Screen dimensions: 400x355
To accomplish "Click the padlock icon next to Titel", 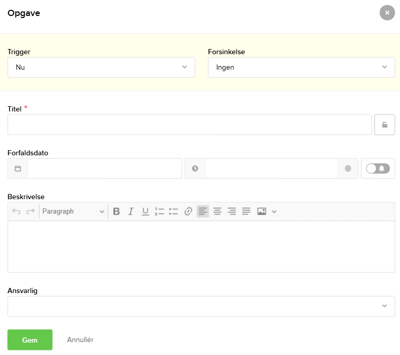I will pyautogui.click(x=384, y=125).
